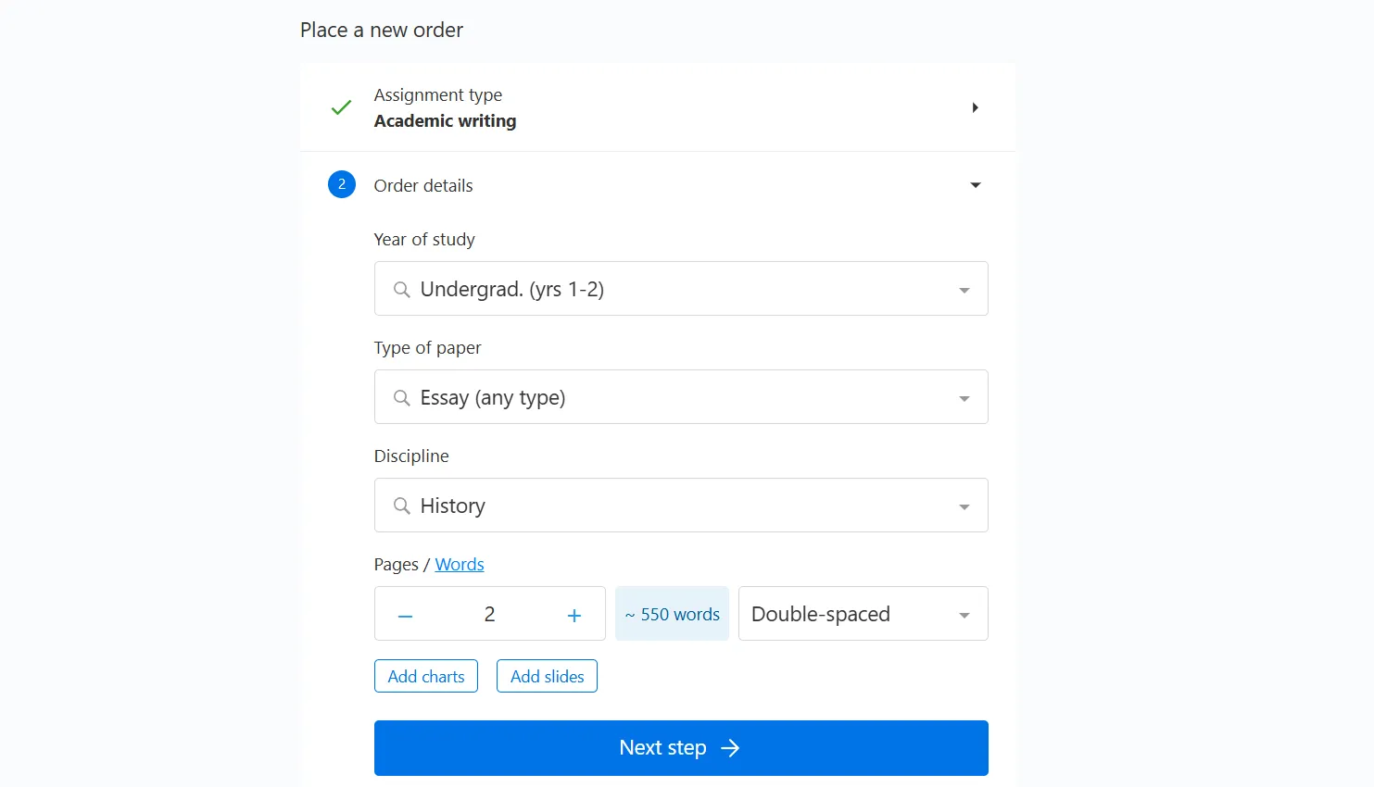
Task: Click the search icon in Discipline field
Action: (401, 506)
